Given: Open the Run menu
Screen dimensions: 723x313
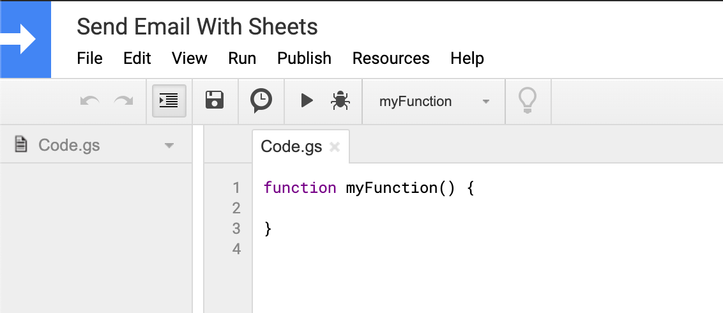Looking at the screenshot, I should (242, 59).
